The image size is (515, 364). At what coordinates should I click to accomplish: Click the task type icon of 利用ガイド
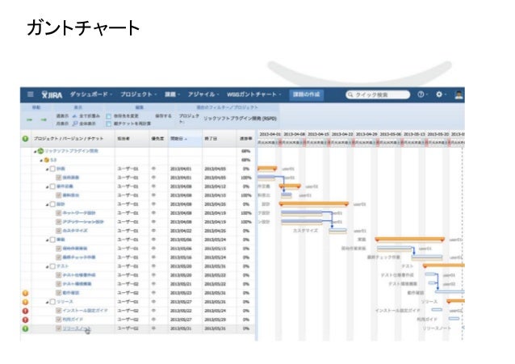click(58, 320)
